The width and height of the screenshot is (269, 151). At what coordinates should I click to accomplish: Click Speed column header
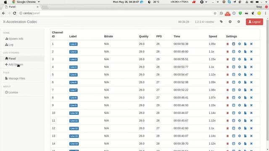(x=213, y=36)
